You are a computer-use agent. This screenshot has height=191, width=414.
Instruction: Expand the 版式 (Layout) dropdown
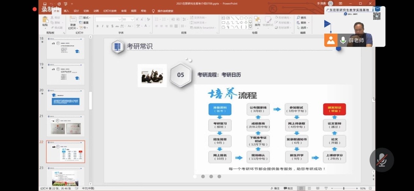pyautogui.click(x=85, y=18)
